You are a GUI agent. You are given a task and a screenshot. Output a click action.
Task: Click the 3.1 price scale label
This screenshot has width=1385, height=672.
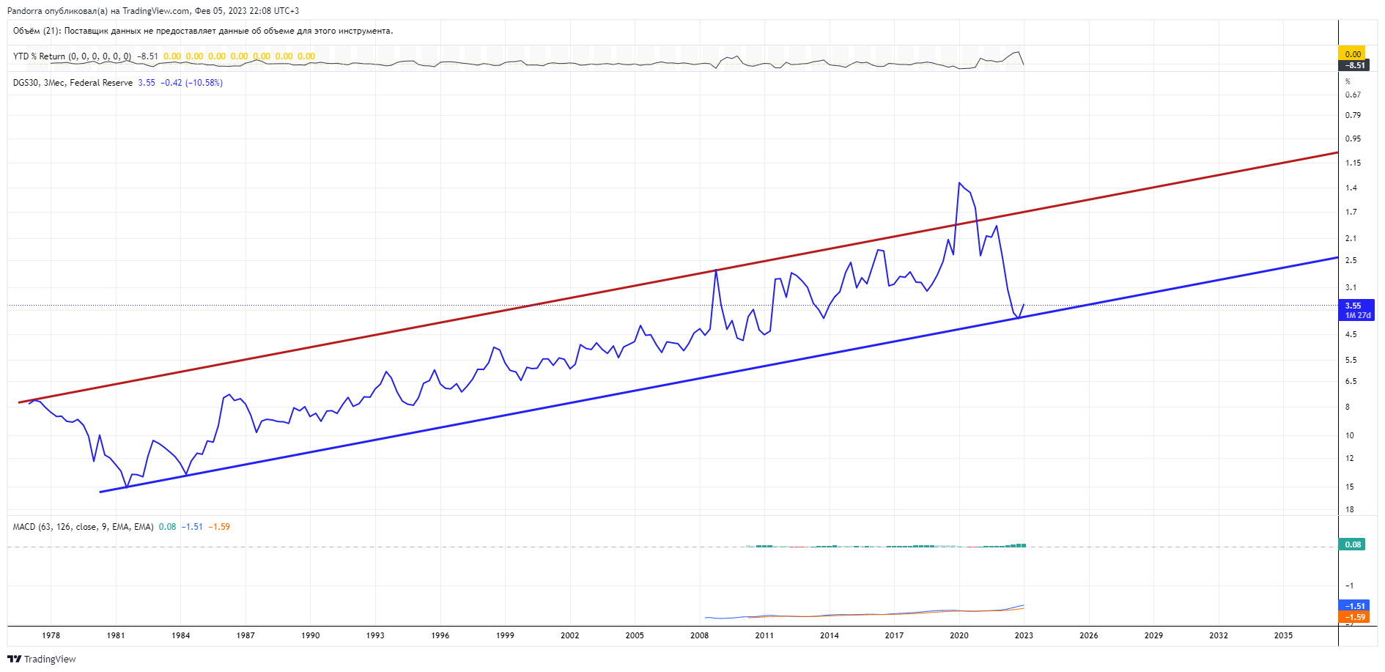point(1351,287)
